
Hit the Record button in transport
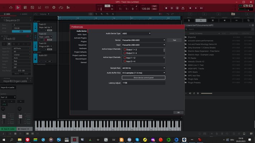(x=166, y=8)
